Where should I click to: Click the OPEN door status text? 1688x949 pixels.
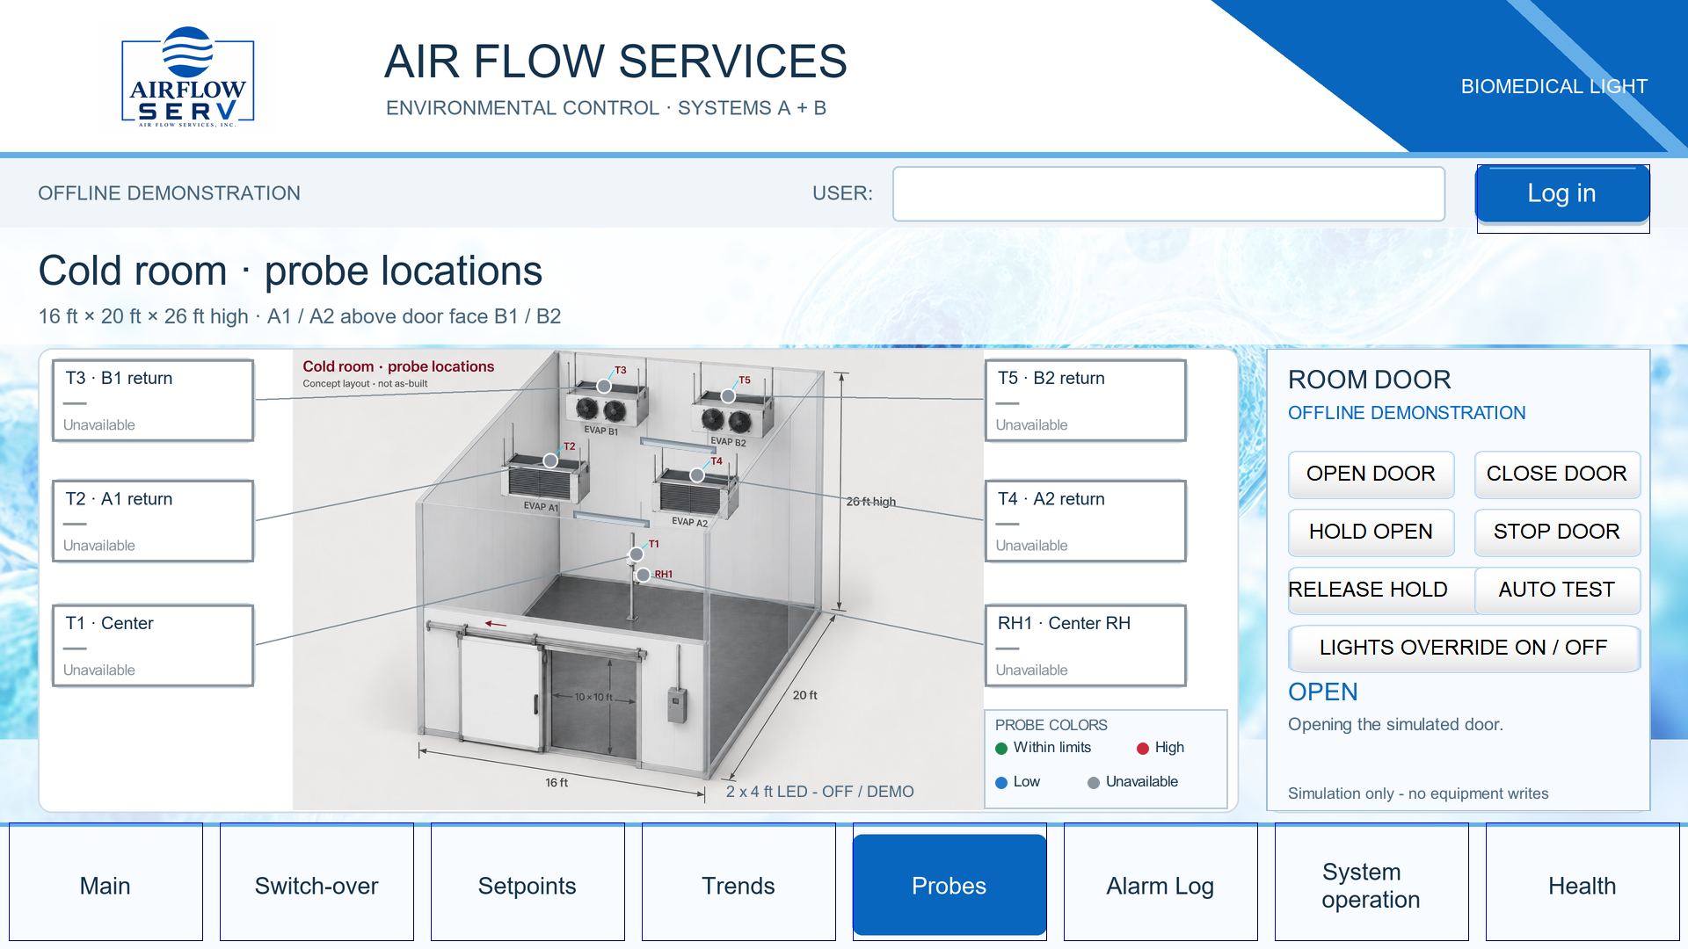tap(1323, 692)
